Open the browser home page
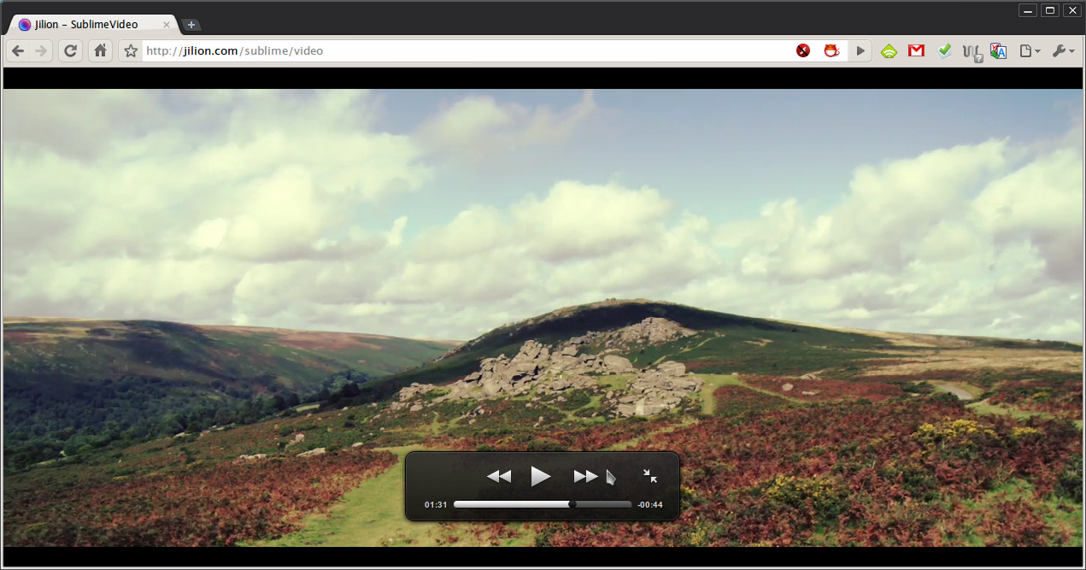 coord(101,51)
